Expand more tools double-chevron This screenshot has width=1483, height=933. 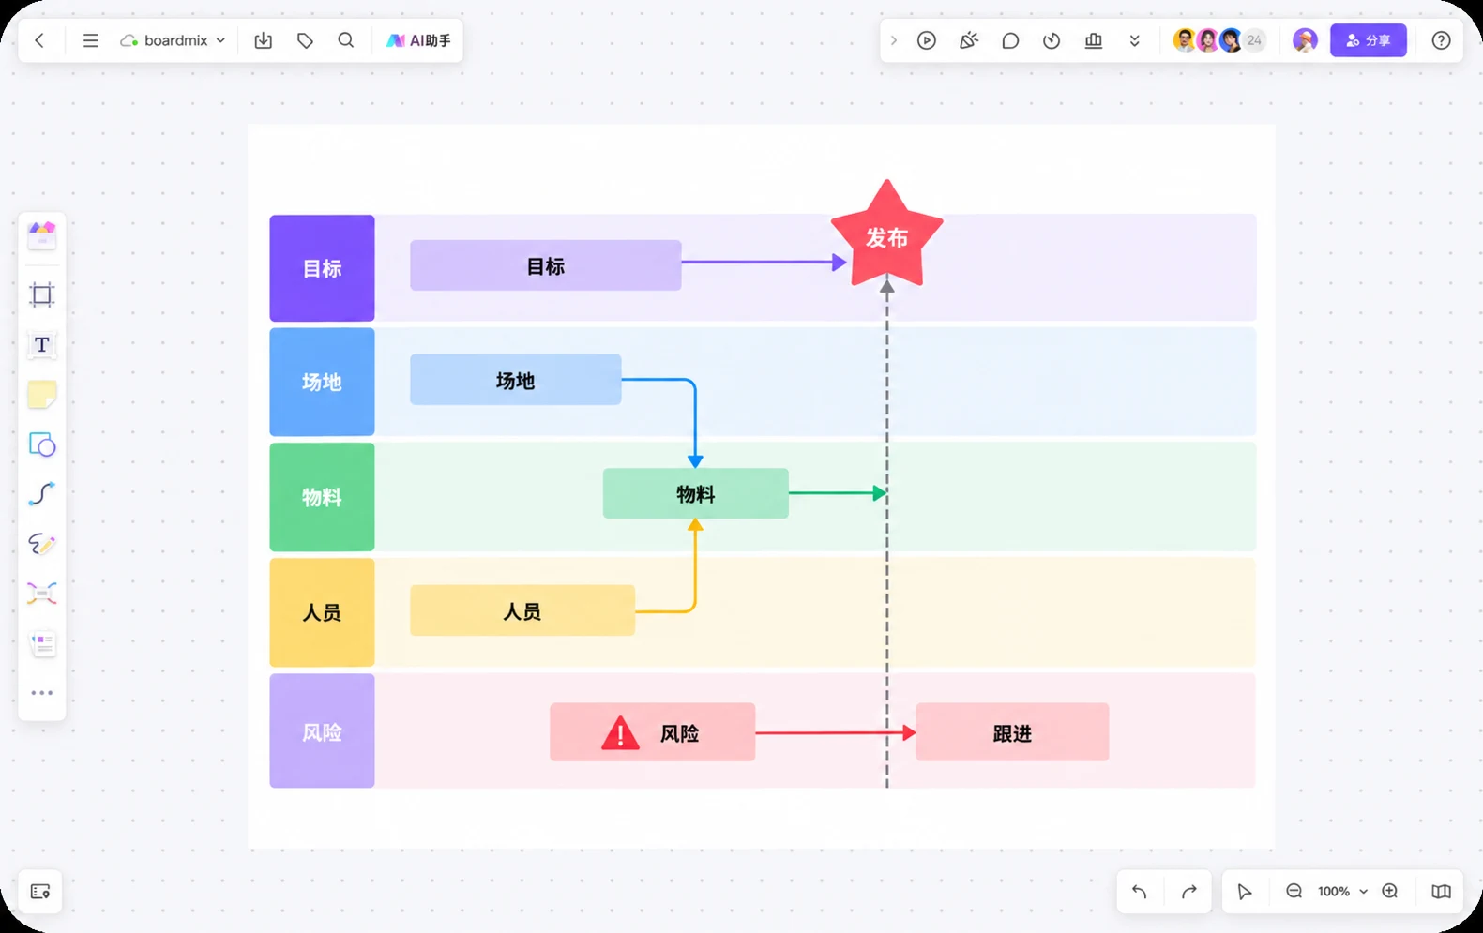(1135, 40)
